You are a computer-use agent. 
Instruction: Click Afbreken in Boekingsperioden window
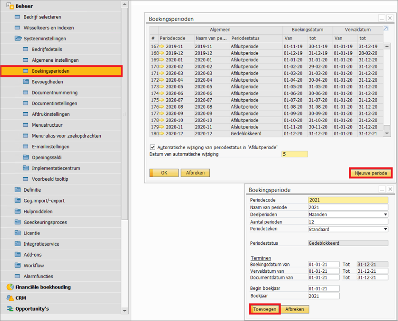195,173
